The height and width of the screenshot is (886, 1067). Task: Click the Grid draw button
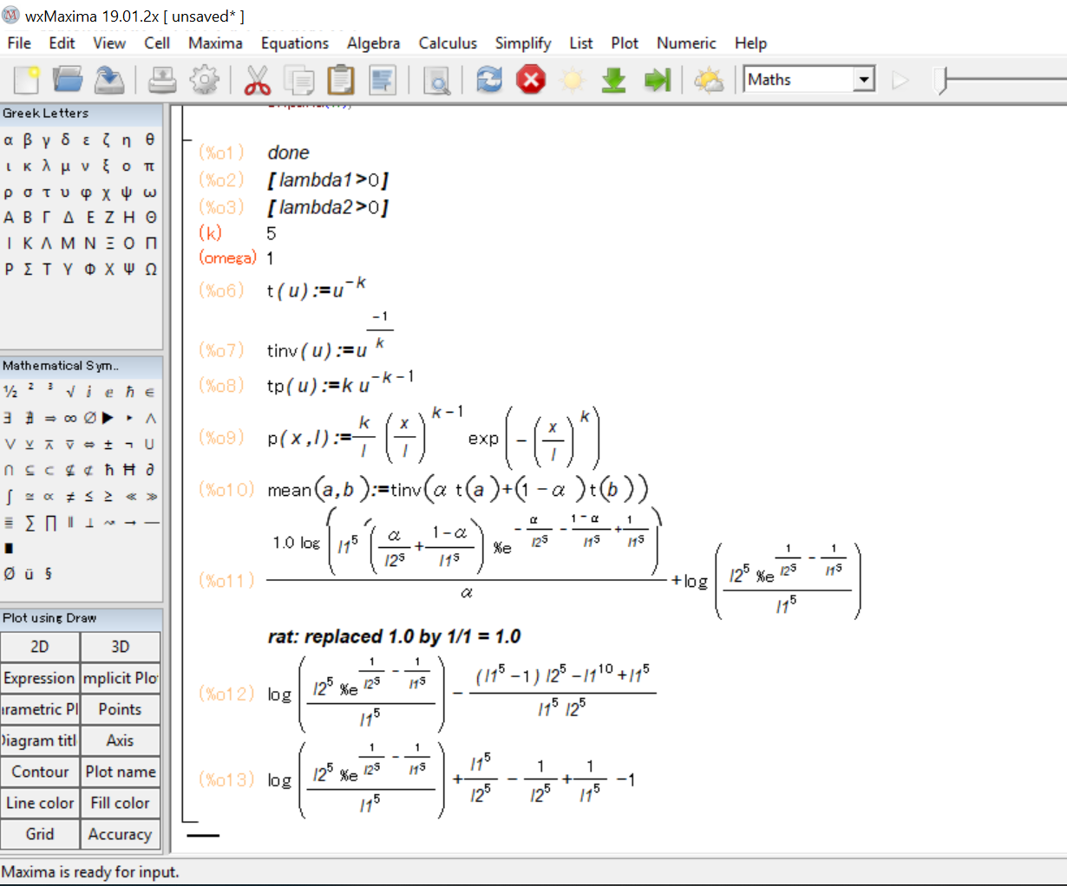click(x=40, y=834)
